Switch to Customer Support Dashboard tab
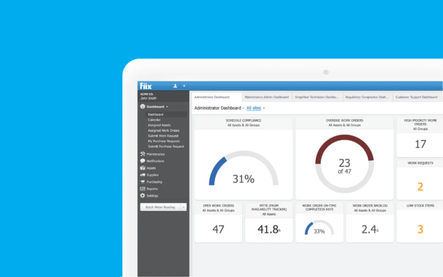 click(x=416, y=97)
